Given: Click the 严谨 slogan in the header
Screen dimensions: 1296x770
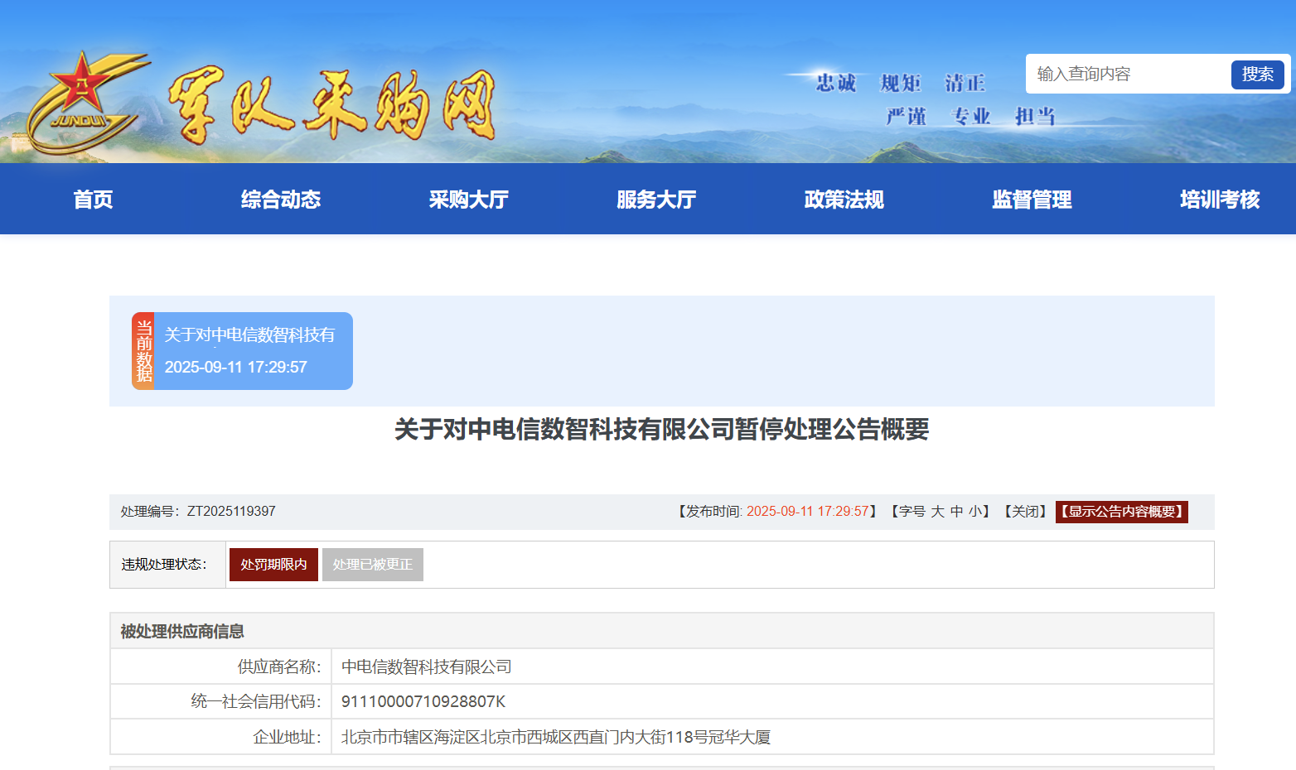Looking at the screenshot, I should 906,116.
